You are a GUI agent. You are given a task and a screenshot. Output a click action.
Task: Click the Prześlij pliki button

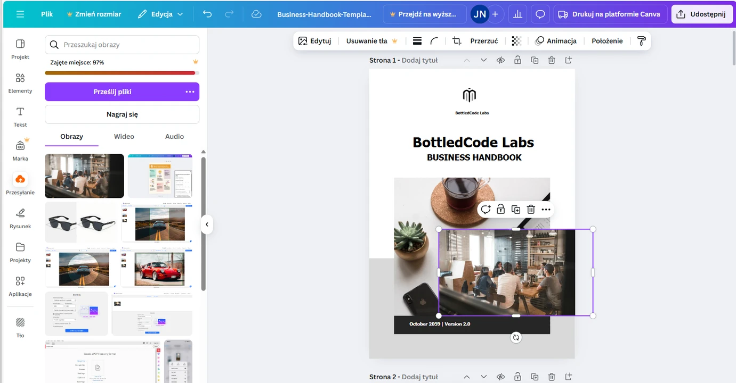click(112, 91)
